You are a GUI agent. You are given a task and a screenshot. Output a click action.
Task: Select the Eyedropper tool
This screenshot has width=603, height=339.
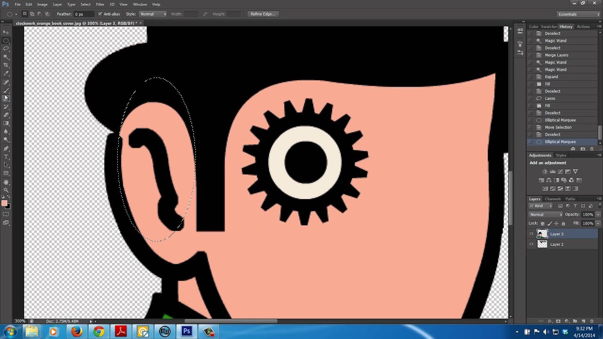point(6,73)
